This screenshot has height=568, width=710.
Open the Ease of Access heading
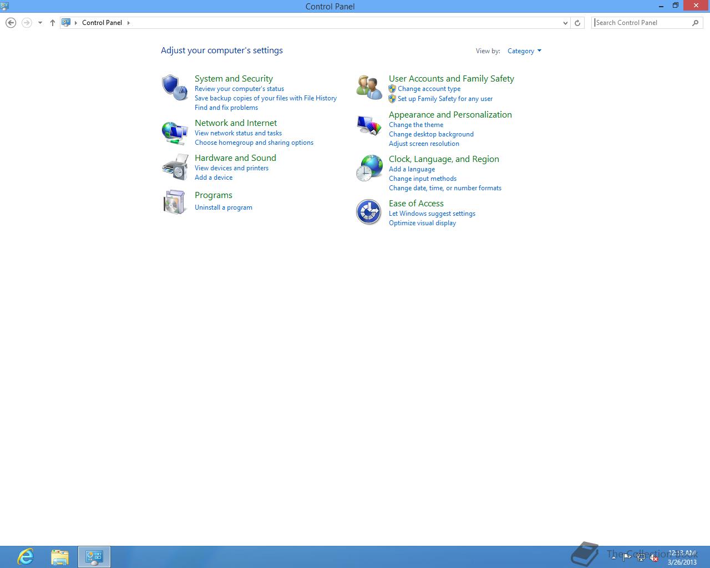click(x=416, y=204)
